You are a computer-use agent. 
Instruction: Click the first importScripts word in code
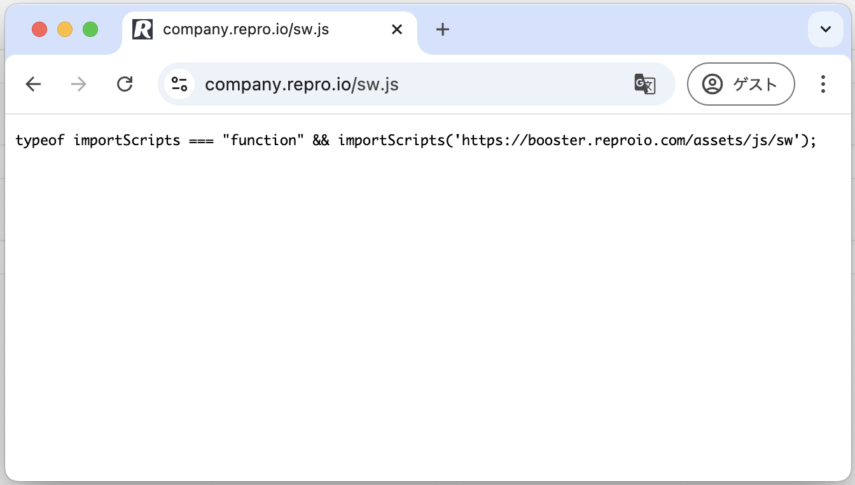pos(127,140)
